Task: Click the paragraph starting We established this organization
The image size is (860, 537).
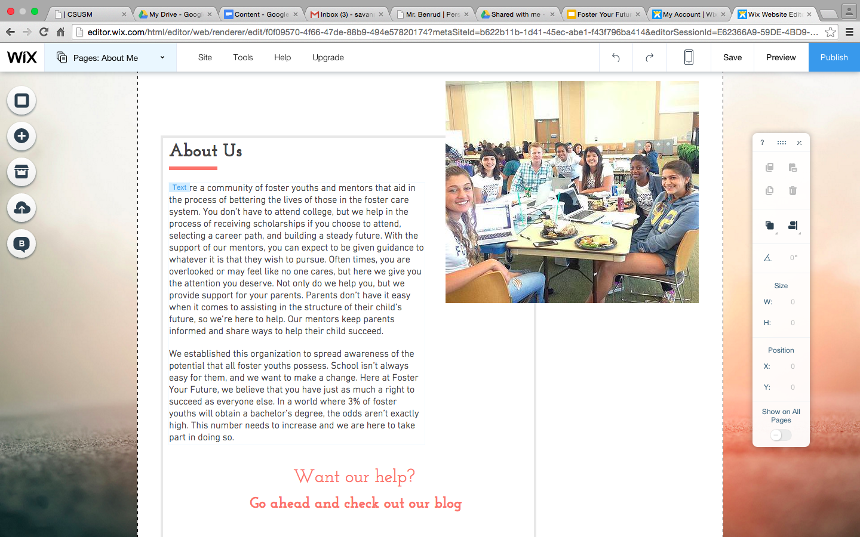Action: tap(294, 396)
